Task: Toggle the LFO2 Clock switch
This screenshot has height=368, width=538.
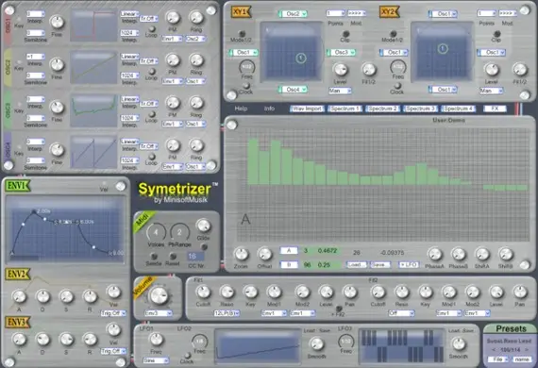Action: coord(187,356)
